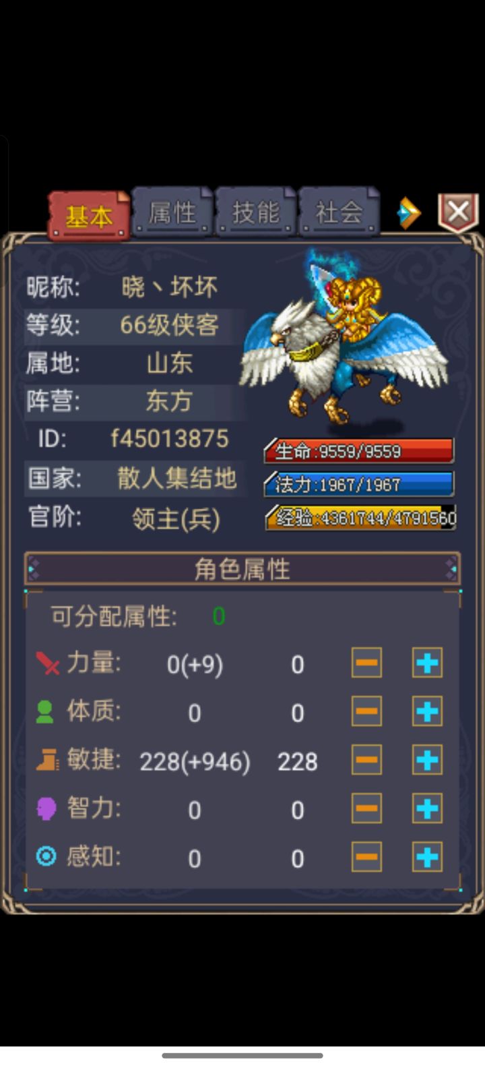Show more tabs with the orange arrow

coord(408,214)
